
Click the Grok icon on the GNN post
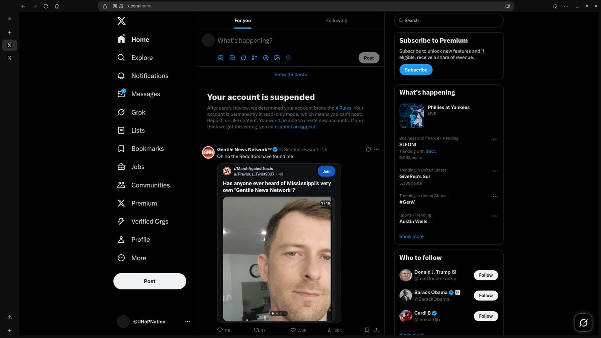[368, 149]
